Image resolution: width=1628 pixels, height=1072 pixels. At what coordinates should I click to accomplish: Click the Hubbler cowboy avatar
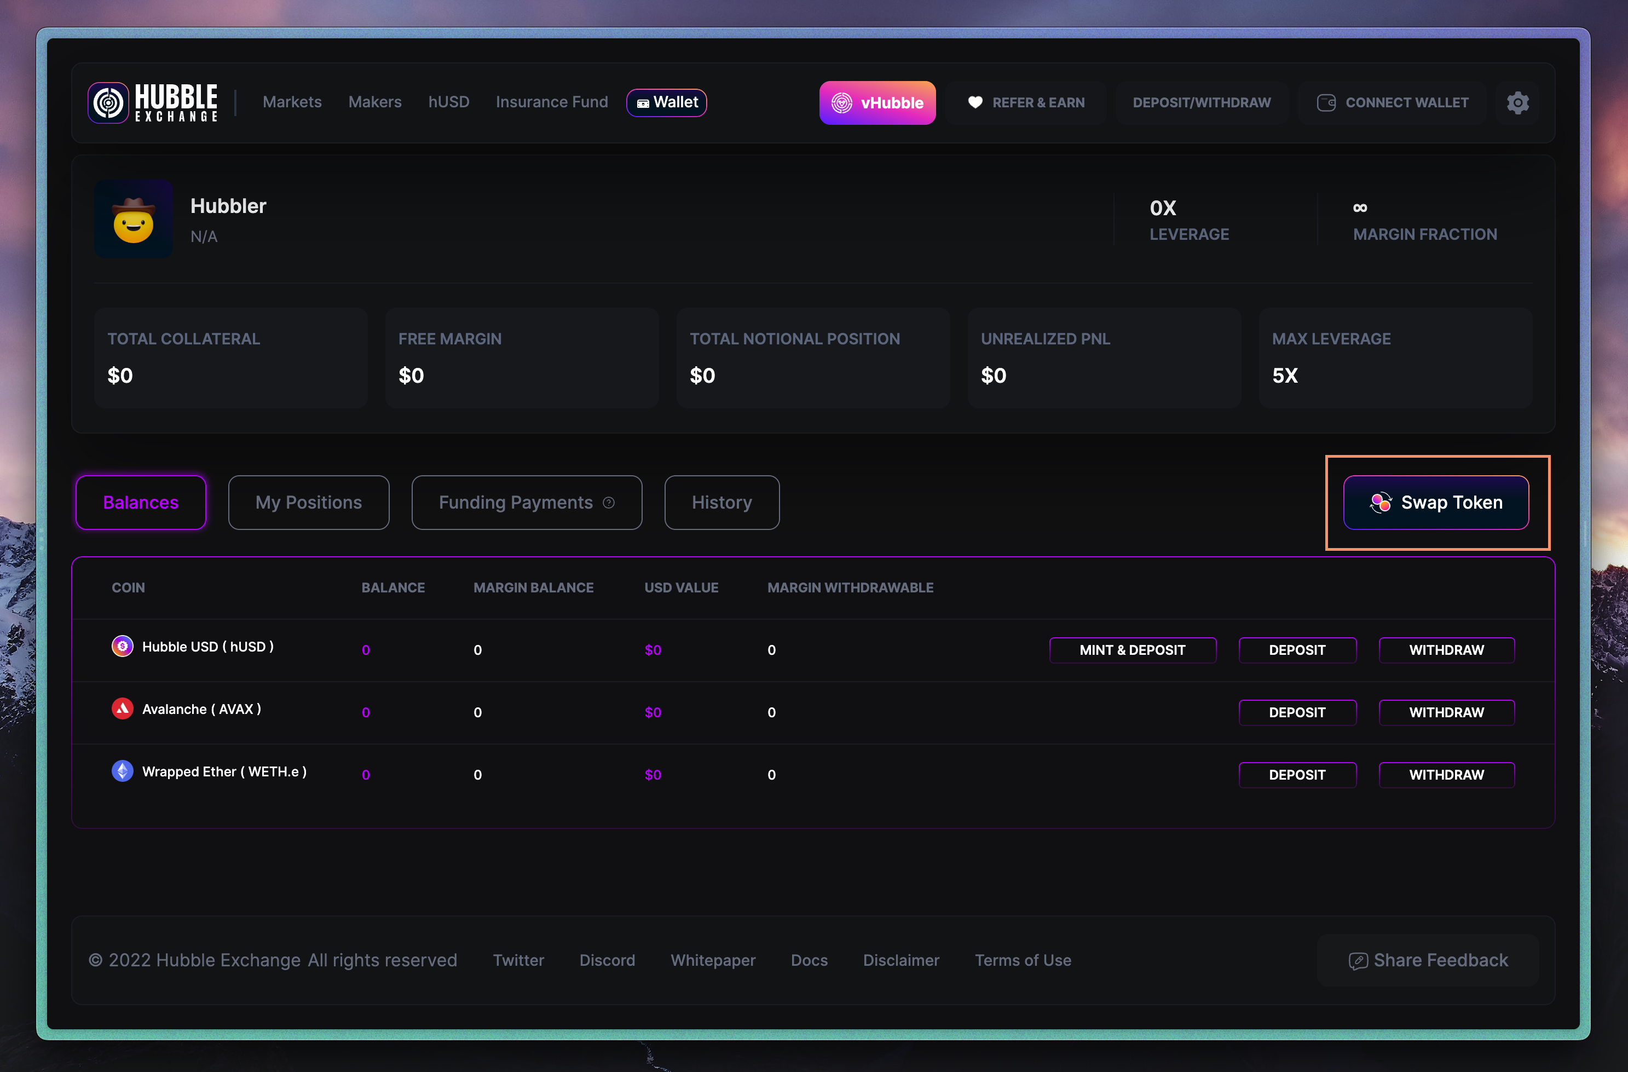point(134,220)
